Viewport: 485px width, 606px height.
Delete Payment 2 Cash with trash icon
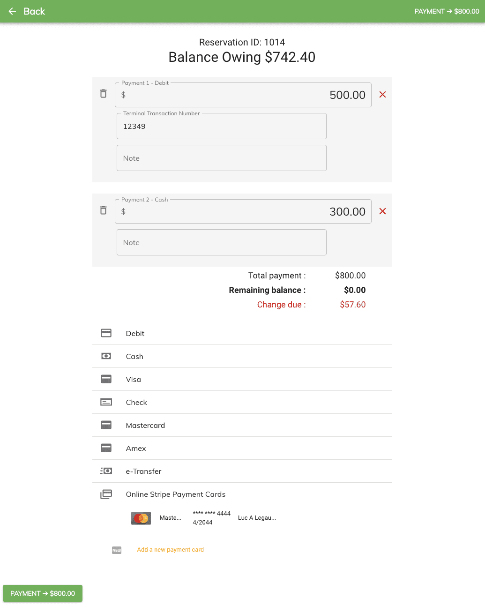[104, 210]
